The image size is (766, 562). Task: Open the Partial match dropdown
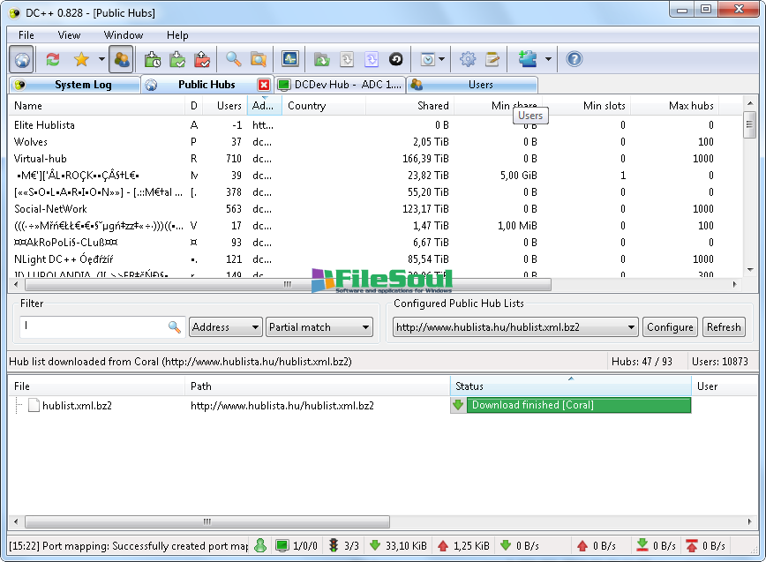pos(319,327)
